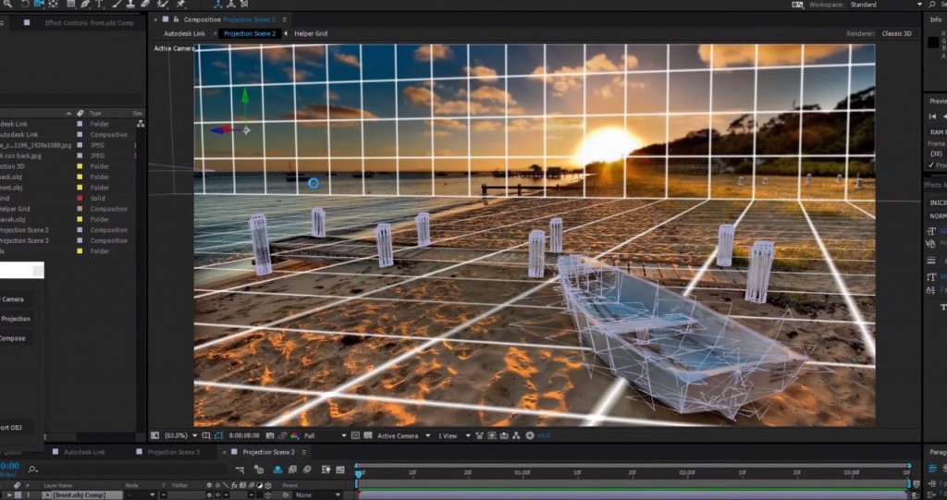
Task: Open the Effect Controls front.obj Comp tab
Action: tap(90, 23)
